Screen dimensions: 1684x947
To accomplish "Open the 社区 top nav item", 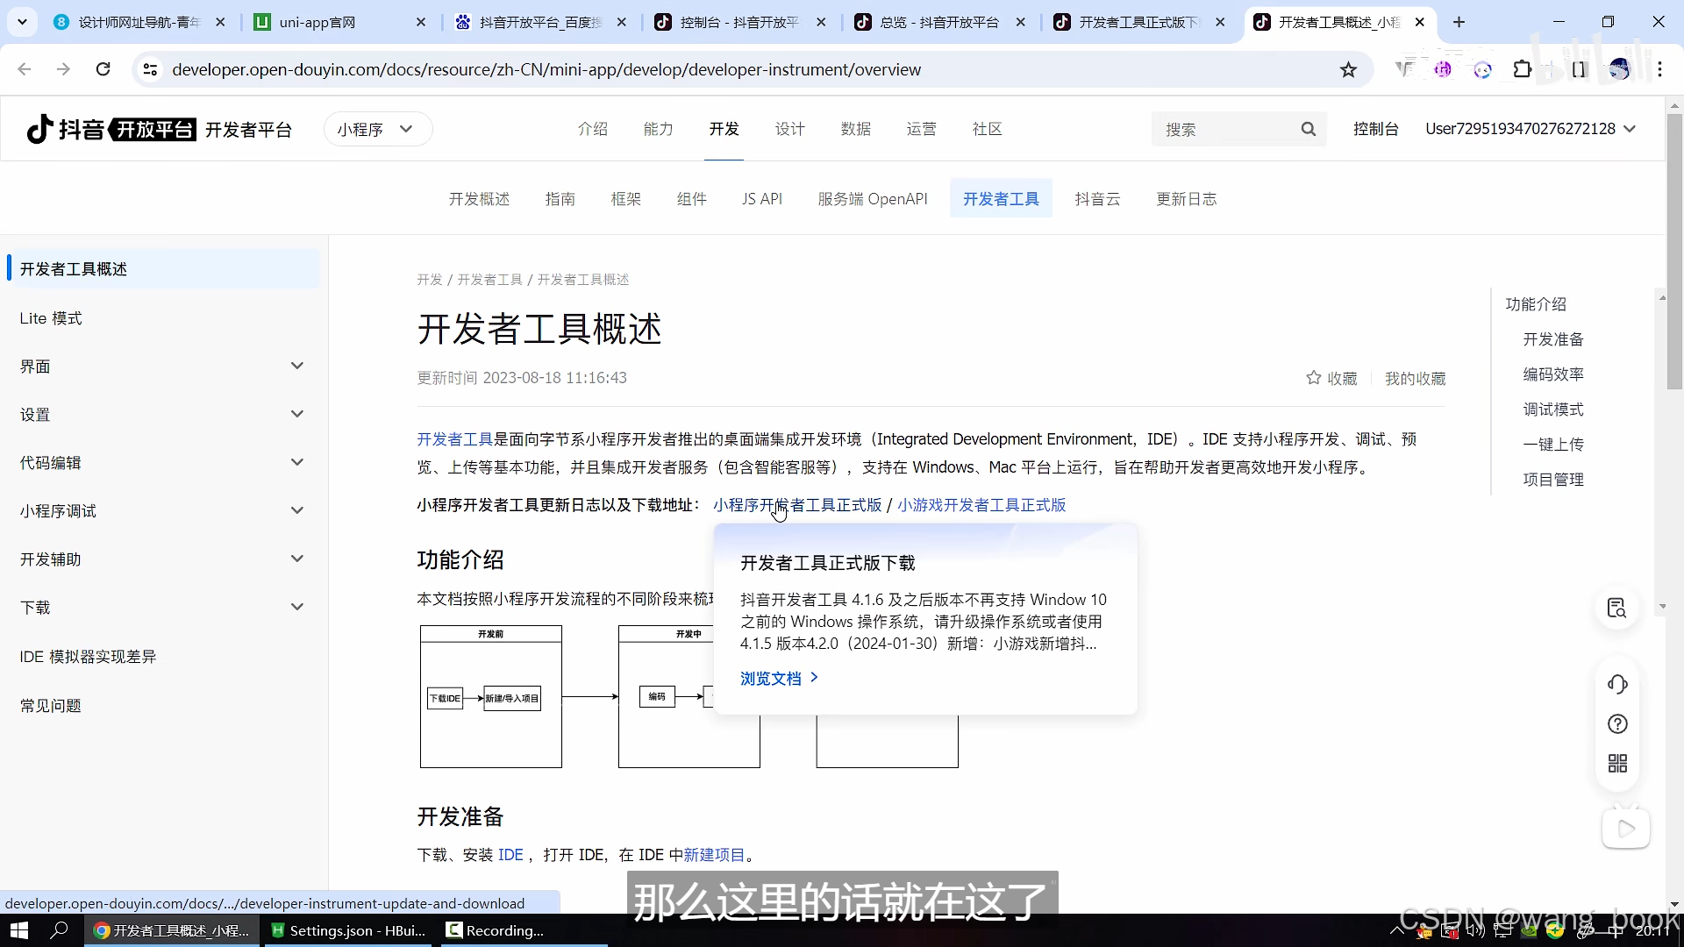I will click(x=987, y=129).
